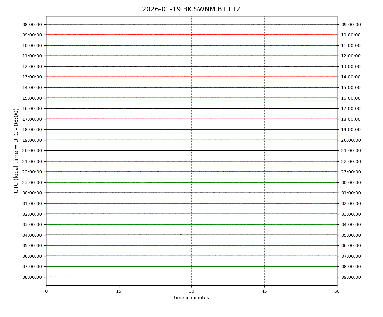Image resolution: width=383 pixels, height=317 pixels.
Task: Click the 22:00:00 label on right axis
Action: (351, 161)
